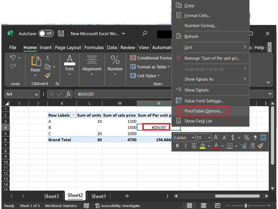This screenshot has height=209, width=278.
Task: Switch to Page Layout view in status bar
Action: 203,206
